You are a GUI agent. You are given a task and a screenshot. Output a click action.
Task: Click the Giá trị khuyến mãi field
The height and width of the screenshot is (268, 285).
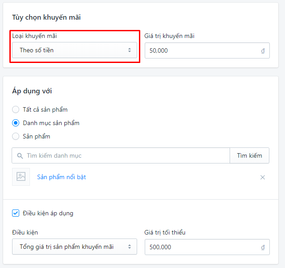point(207,50)
